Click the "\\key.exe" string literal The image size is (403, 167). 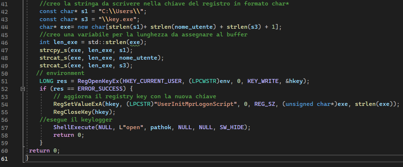point(119,19)
